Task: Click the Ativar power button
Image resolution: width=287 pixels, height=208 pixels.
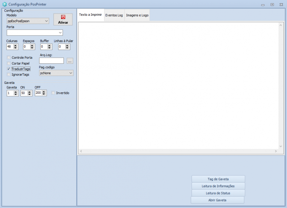Action: coord(63,19)
